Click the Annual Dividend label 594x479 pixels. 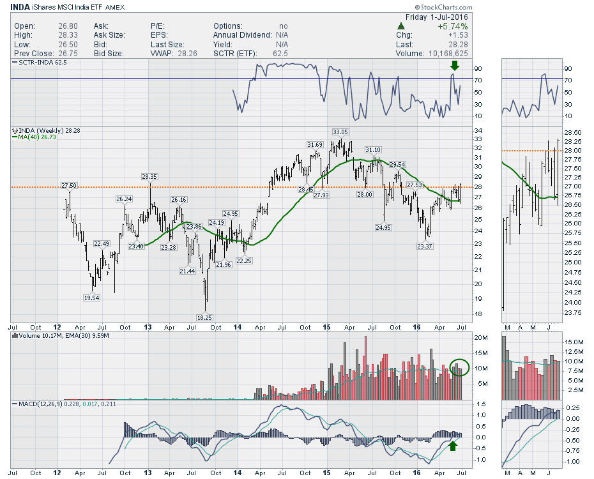click(243, 35)
